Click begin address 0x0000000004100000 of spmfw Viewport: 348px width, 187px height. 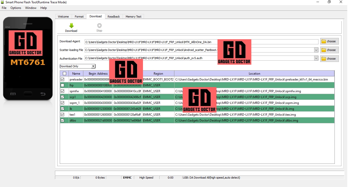[x=98, y=91]
